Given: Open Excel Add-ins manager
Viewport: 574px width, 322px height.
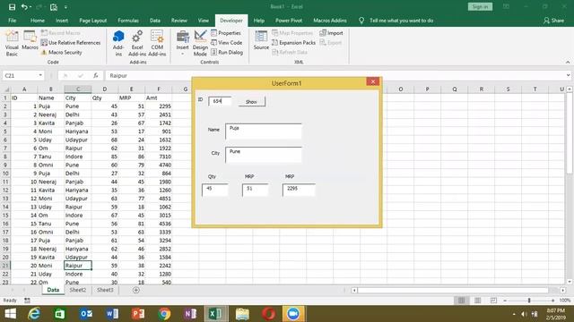Looking at the screenshot, I should tap(137, 44).
